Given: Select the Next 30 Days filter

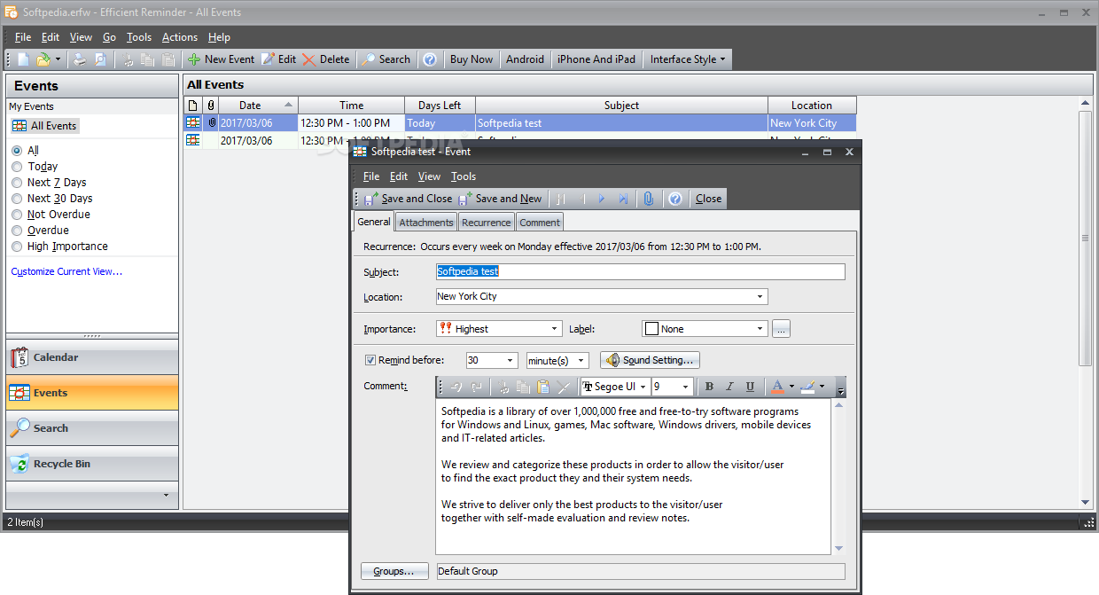Looking at the screenshot, I should [17, 199].
